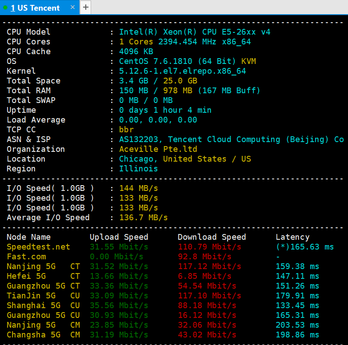This screenshot has height=345, width=348.
Task: Click Shanghai 5G CU node name
Action: [x=43, y=305]
